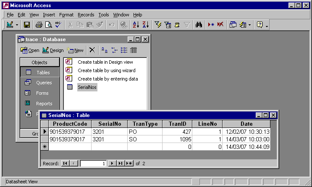Click the Sort Descending Z-A icon
The image size is (312, 187).
146,25
